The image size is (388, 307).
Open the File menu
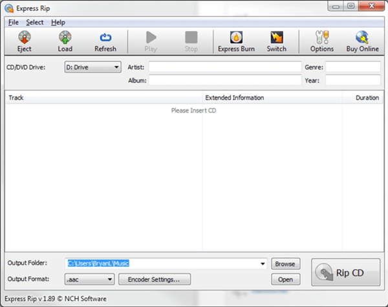(14, 22)
